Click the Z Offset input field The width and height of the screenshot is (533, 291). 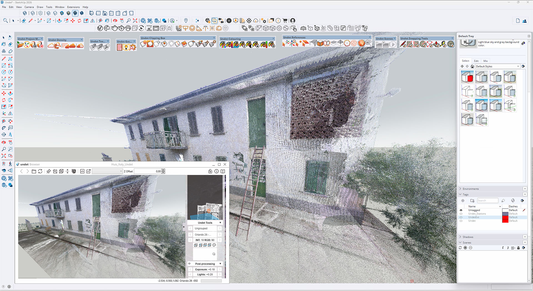[x=148, y=171]
